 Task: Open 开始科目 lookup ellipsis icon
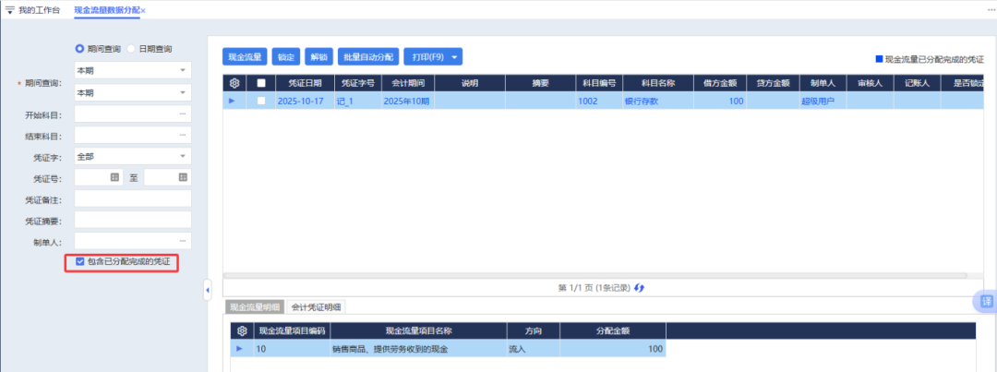[x=183, y=114]
